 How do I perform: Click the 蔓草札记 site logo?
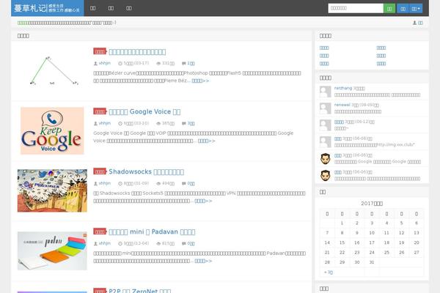tap(47, 8)
